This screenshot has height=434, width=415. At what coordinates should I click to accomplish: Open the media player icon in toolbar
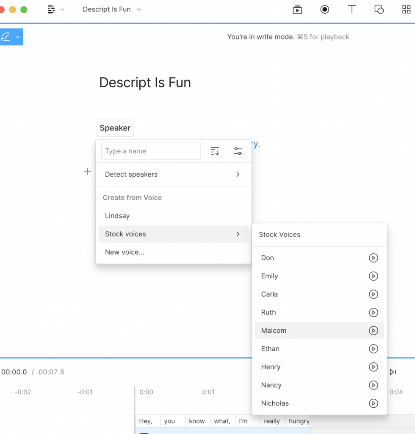tap(297, 9)
